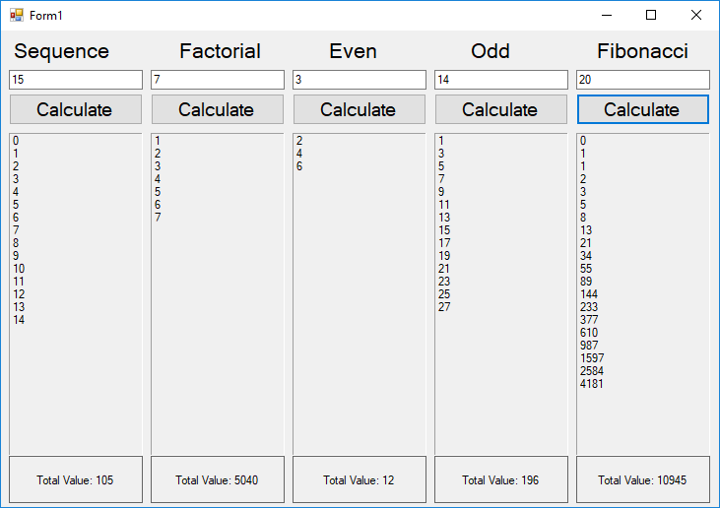Minimize the Form1 window

click(x=607, y=15)
